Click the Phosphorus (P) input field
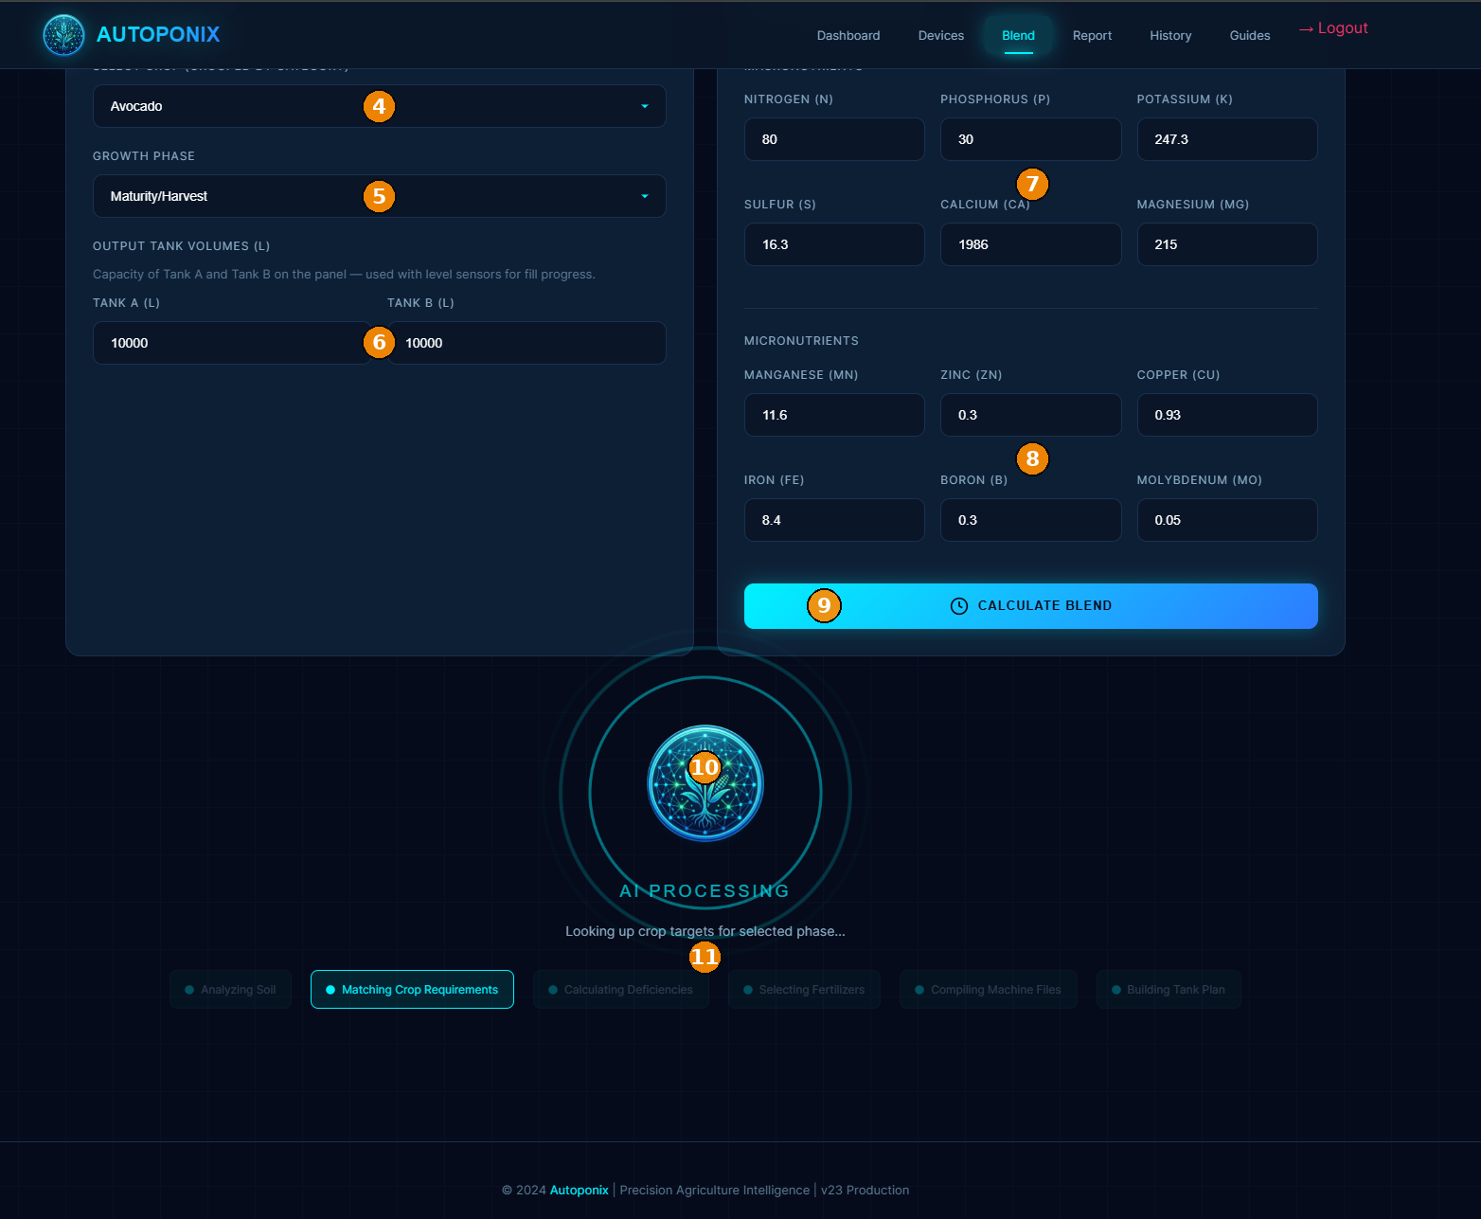The image size is (1481, 1219). point(1030,139)
